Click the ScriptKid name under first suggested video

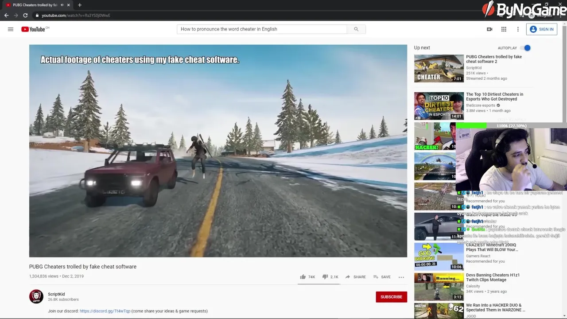[474, 68]
